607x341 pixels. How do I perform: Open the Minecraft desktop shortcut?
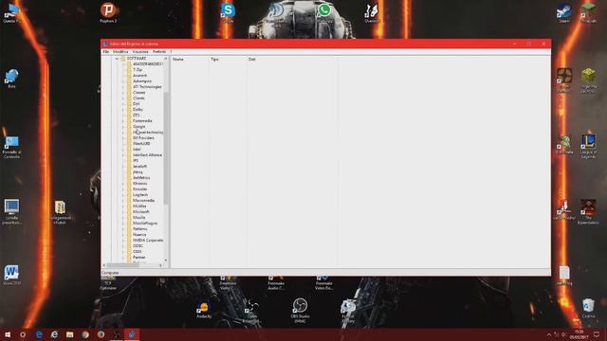pyautogui.click(x=588, y=12)
